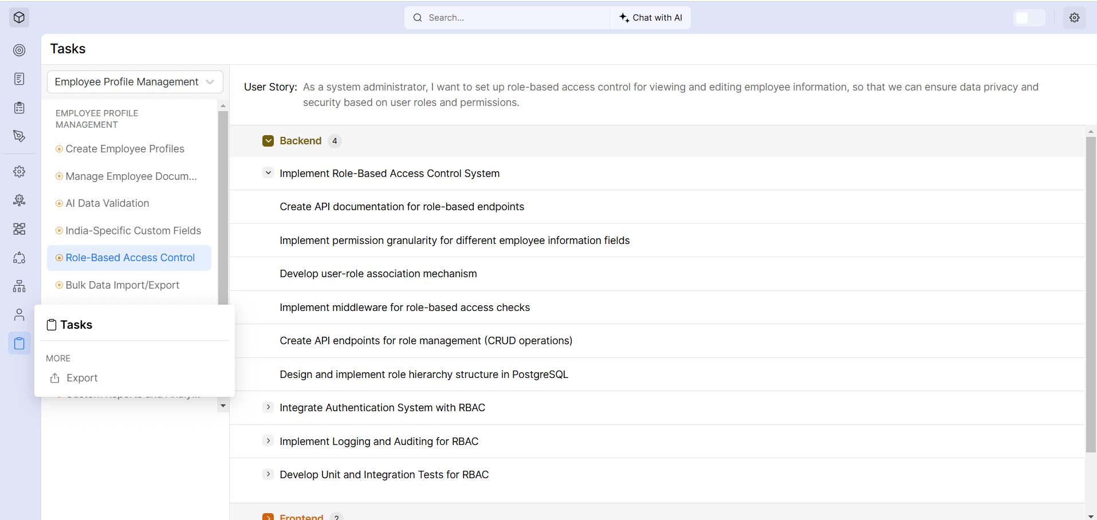This screenshot has width=1097, height=520.
Task: Open 'Develop user-role association mechanism' task
Action: pyautogui.click(x=378, y=274)
